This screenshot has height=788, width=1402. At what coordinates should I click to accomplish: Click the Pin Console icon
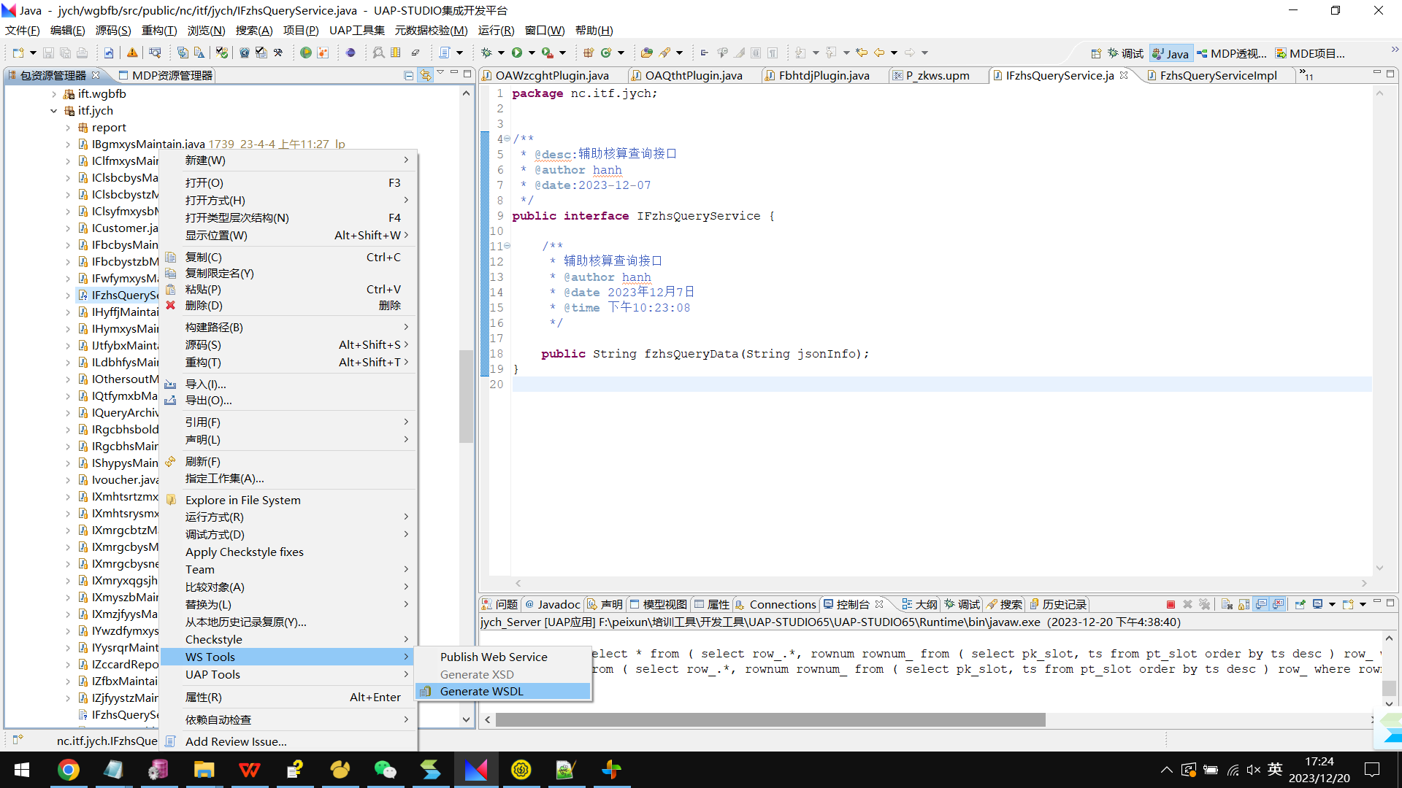click(x=1300, y=604)
